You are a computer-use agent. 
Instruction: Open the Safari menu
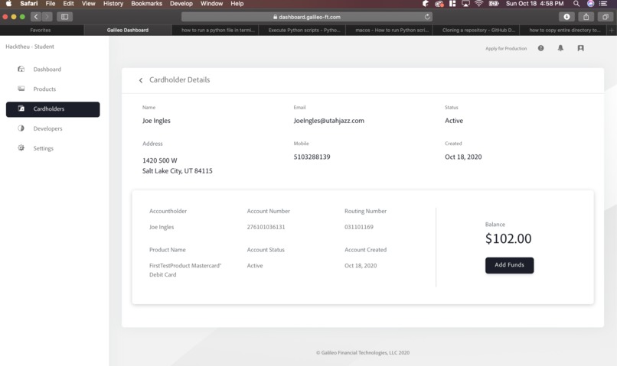[29, 4]
